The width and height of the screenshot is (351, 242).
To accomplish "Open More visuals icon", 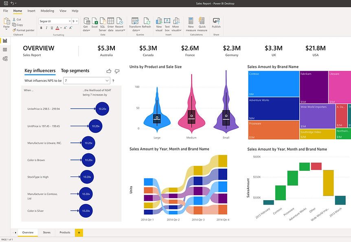I will click(176, 21).
